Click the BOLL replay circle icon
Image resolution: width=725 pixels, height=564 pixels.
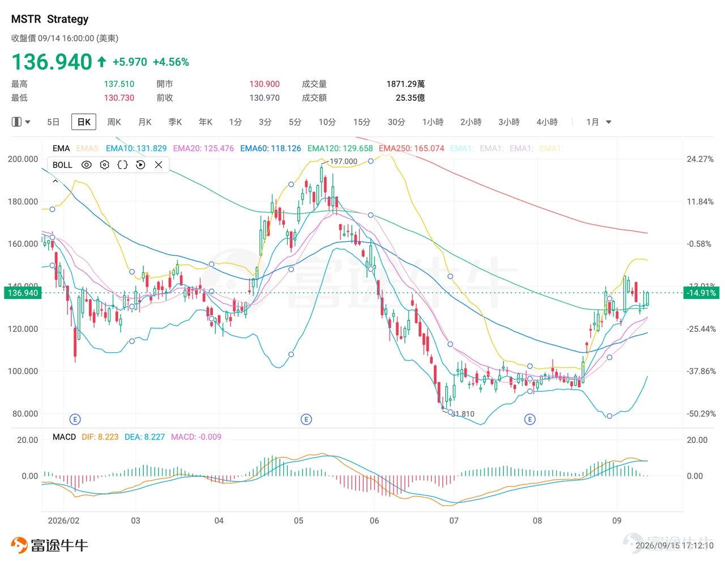(x=140, y=165)
